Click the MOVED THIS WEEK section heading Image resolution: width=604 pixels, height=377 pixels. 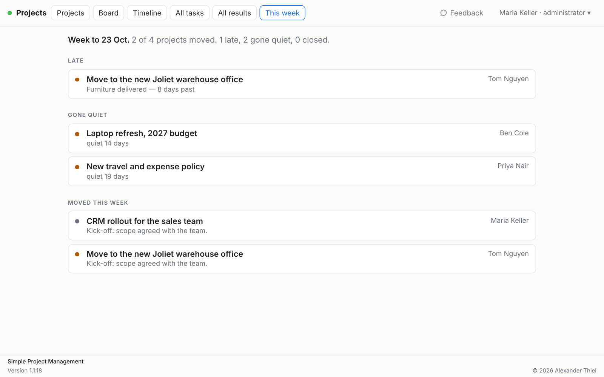pyautogui.click(x=98, y=203)
